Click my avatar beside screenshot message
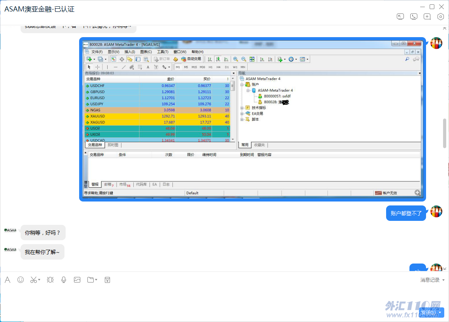This screenshot has width=449, height=322. [436, 43]
